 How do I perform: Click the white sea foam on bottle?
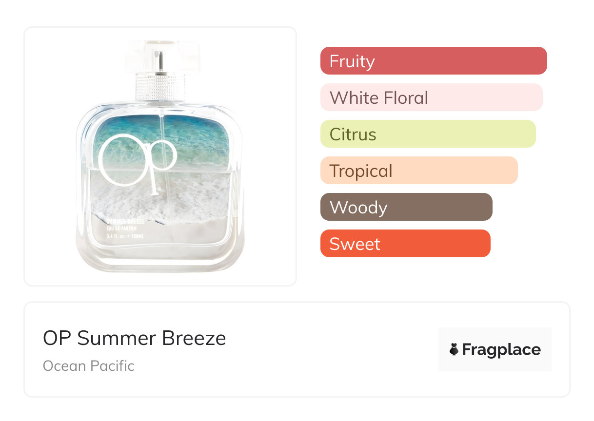pyautogui.click(x=195, y=195)
